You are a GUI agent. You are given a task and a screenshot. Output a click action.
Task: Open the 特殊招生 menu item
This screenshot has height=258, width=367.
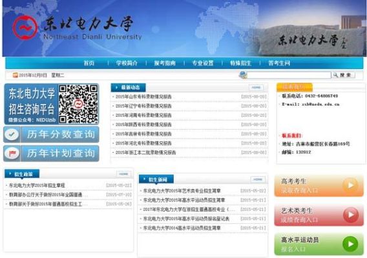click(x=240, y=63)
